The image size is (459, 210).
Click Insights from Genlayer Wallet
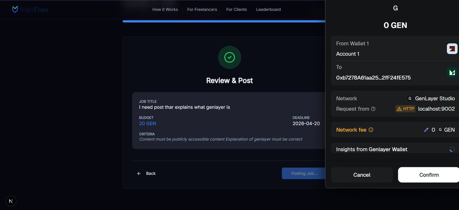372,149
